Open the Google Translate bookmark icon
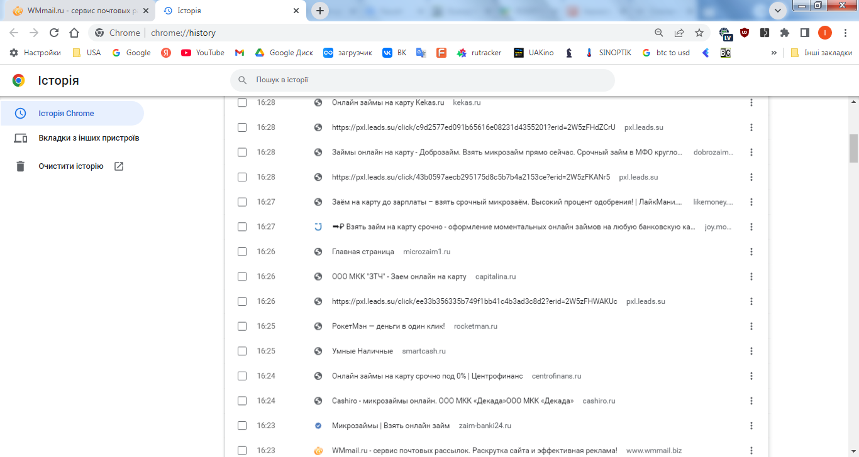859x457 pixels. click(x=421, y=53)
